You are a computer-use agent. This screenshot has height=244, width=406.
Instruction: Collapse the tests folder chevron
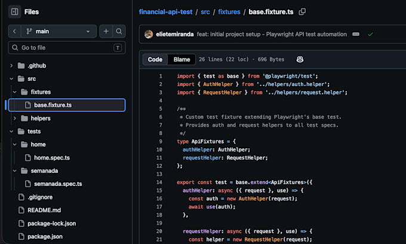pos(11,132)
